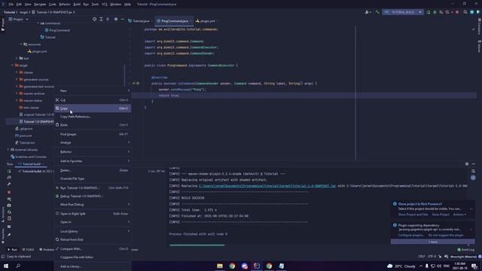This screenshot has width=482, height=271.
Task: Click Configure plugins... link in notification
Action: point(411,235)
